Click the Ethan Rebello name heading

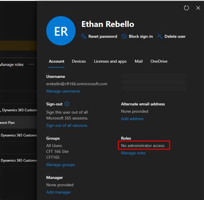(x=108, y=24)
